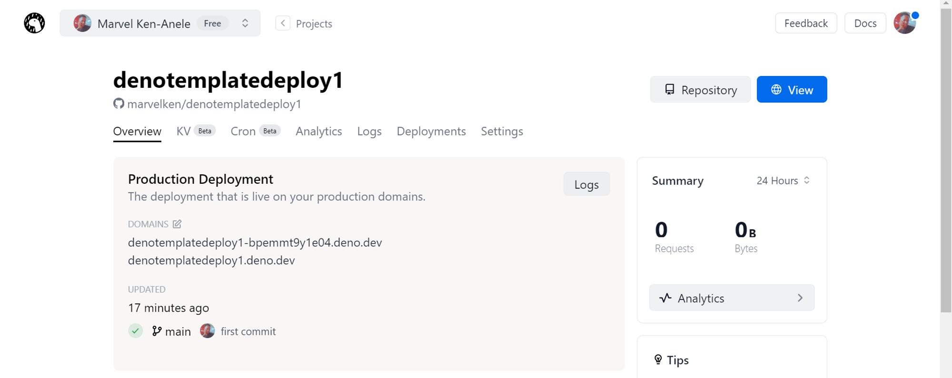Click the globe icon in View button
Viewport: 952px width, 378px height.
click(x=776, y=89)
